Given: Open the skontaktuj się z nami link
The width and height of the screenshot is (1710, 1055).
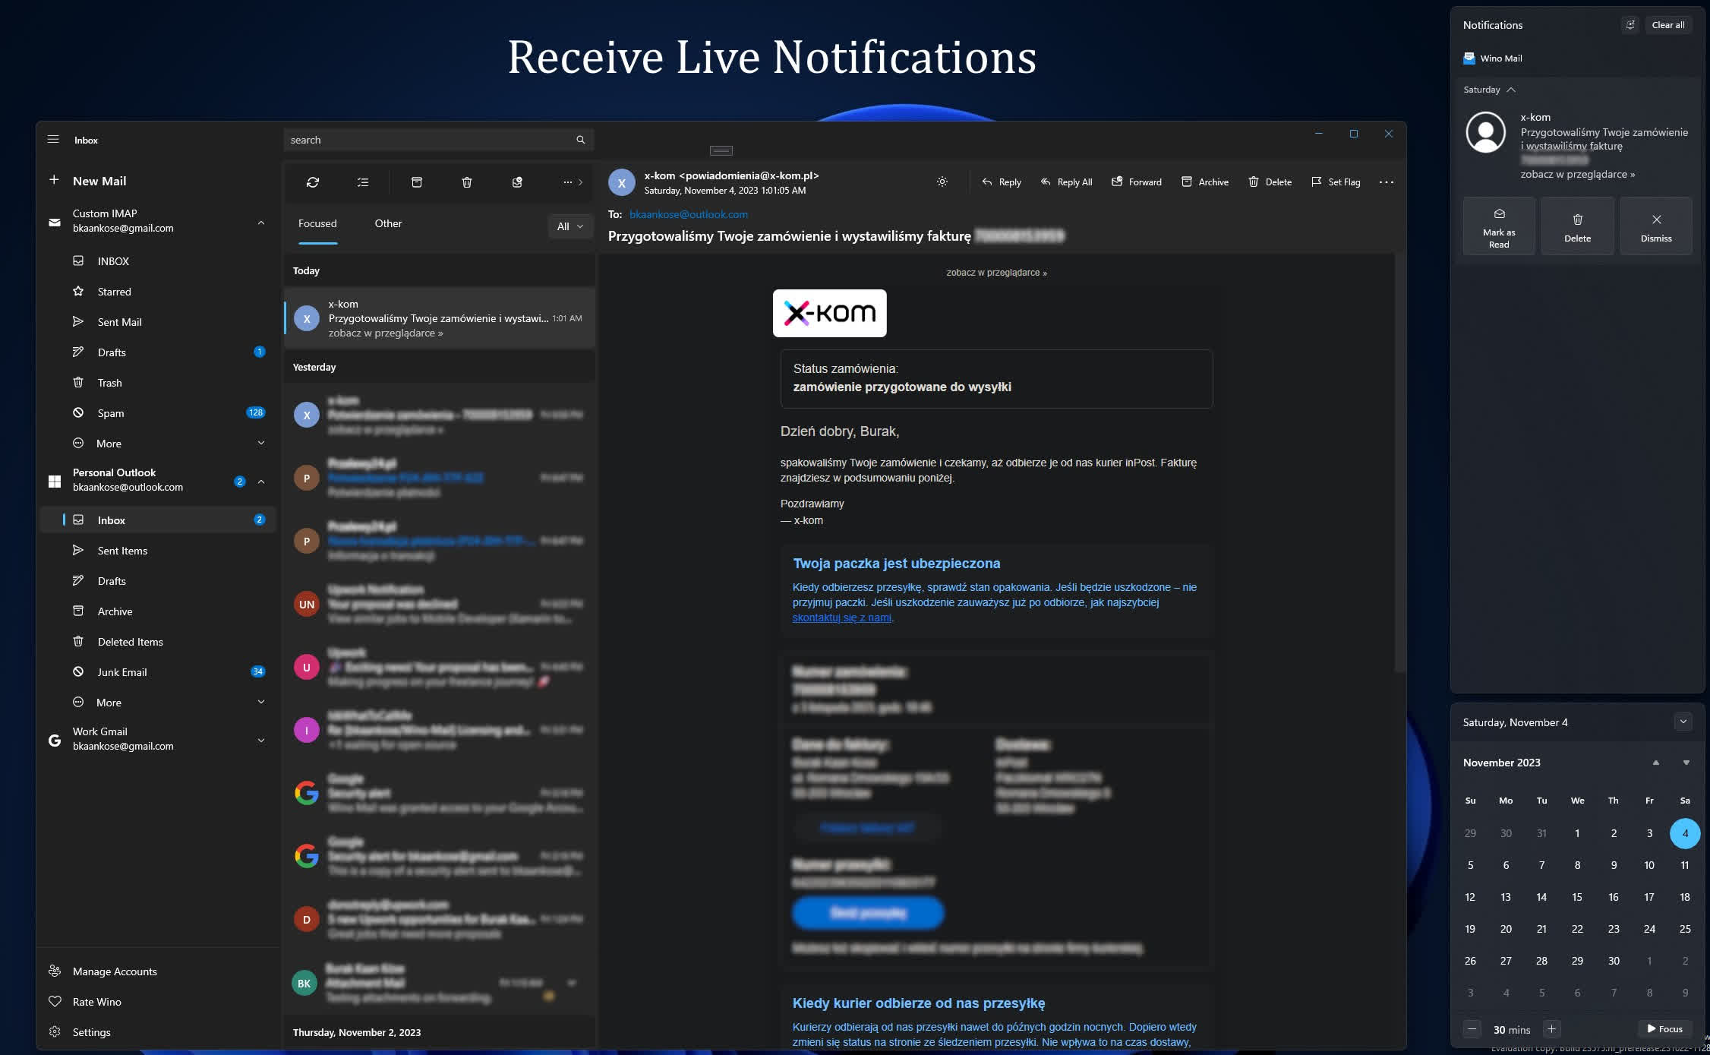Looking at the screenshot, I should point(842,618).
